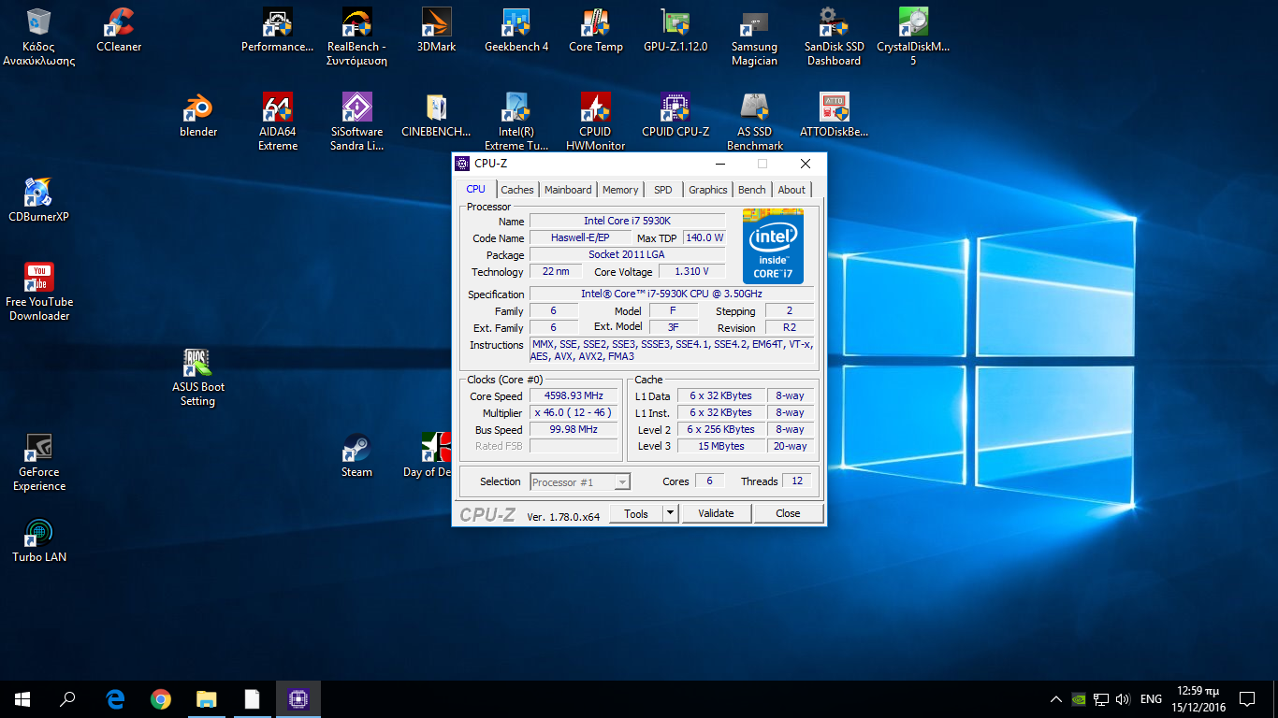
Task: Open the AS SSD Benchmark icon
Action: [754, 122]
